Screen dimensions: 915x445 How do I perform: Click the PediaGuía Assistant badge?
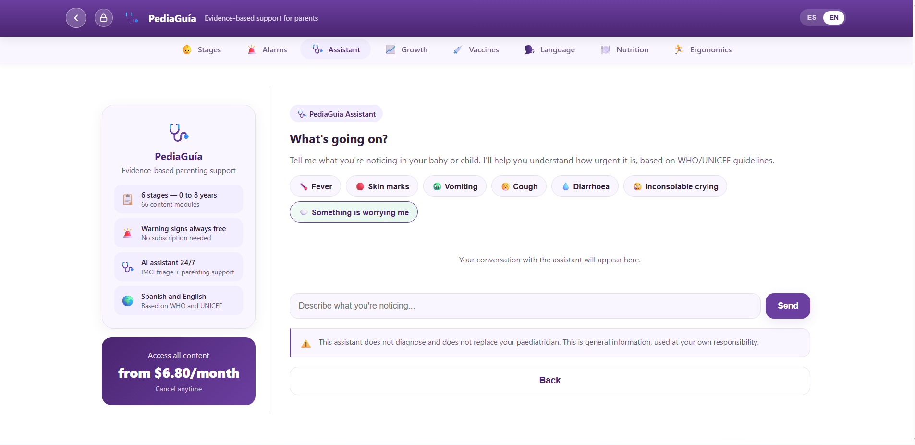click(336, 114)
